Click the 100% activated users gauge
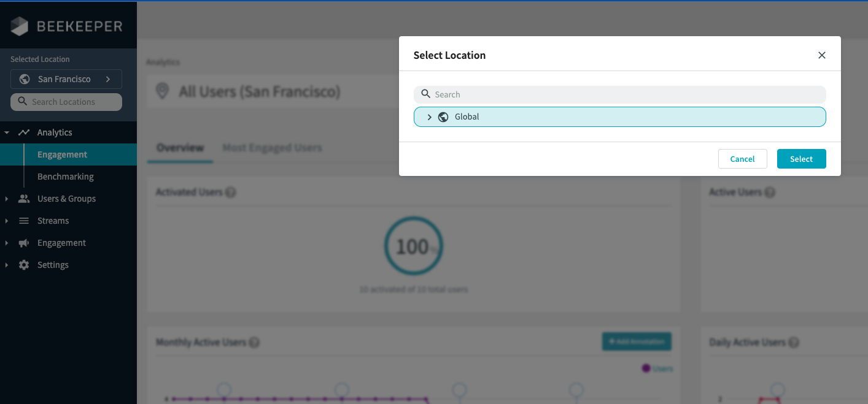This screenshot has width=868, height=404. (x=413, y=246)
